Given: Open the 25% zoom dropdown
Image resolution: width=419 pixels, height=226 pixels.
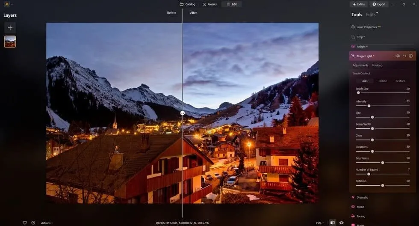Looking at the screenshot, I should (320, 223).
